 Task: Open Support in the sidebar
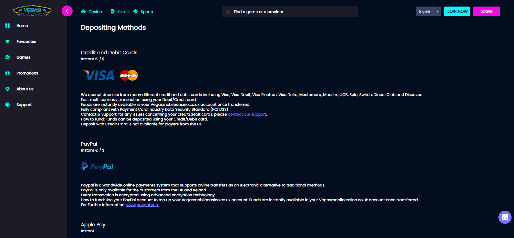(x=24, y=105)
